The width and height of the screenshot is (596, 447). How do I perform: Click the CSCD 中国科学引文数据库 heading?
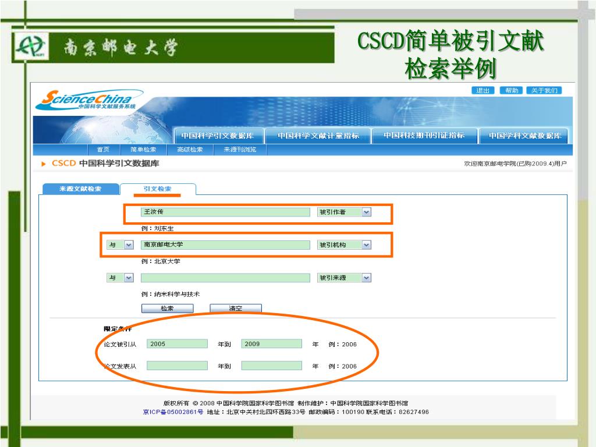[x=105, y=164]
